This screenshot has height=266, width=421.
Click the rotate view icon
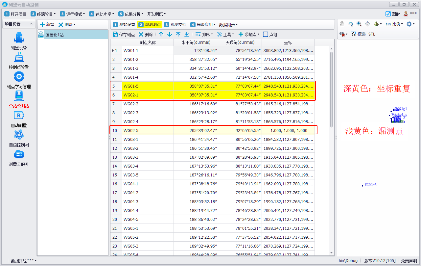tap(351, 24)
